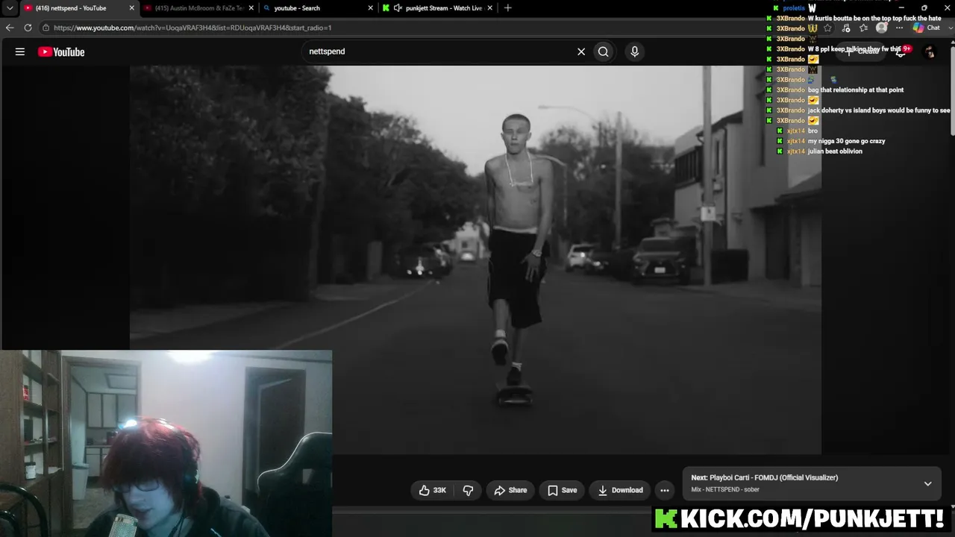This screenshot has width=955, height=537.
Task: Bookmark this page with the star icon
Action: tap(827, 28)
